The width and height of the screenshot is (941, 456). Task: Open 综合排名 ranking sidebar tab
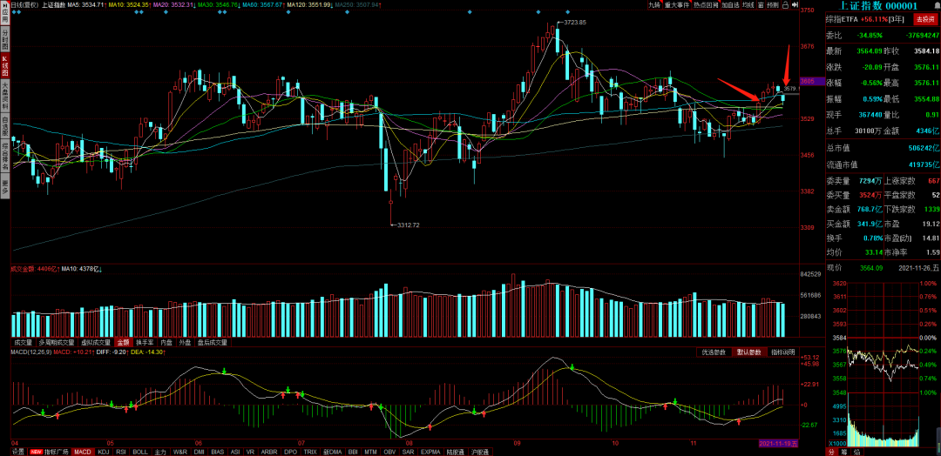(x=6, y=155)
